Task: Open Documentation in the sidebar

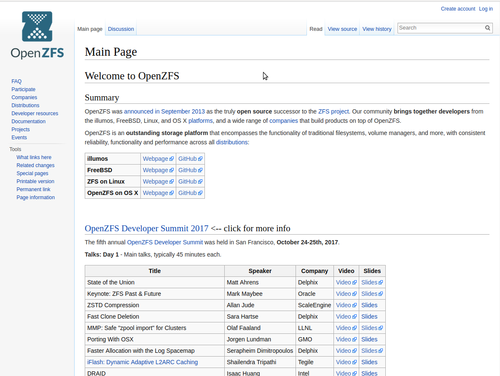Action: 28,121
